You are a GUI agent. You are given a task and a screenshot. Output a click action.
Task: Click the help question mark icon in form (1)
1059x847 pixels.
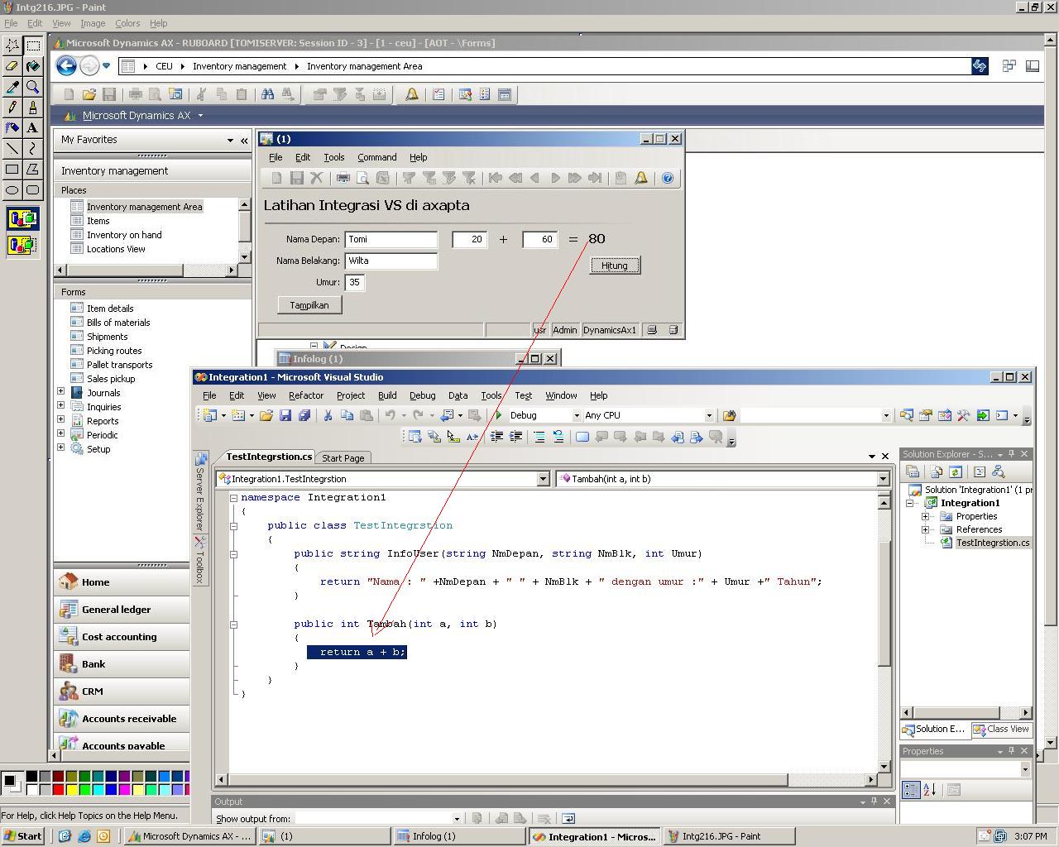click(x=668, y=178)
